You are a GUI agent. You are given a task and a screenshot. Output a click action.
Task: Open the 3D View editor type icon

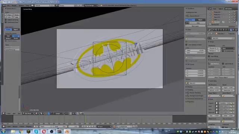4,113
